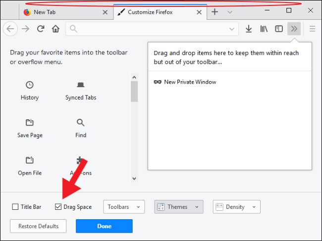
Task: Uncheck the Drag Space checkbox
Action: (58, 206)
